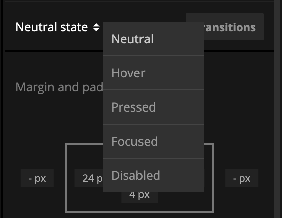Open the Neutral state selector label
This screenshot has width=282, height=218.
52,27
